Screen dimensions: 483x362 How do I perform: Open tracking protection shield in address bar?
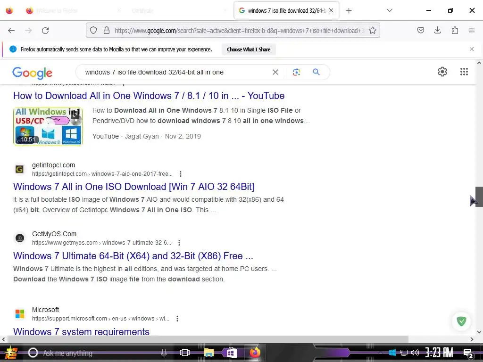(93, 30)
